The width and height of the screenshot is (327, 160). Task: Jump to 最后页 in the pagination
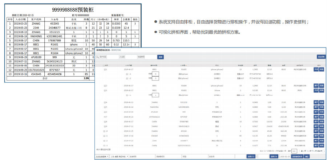click(x=320, y=151)
